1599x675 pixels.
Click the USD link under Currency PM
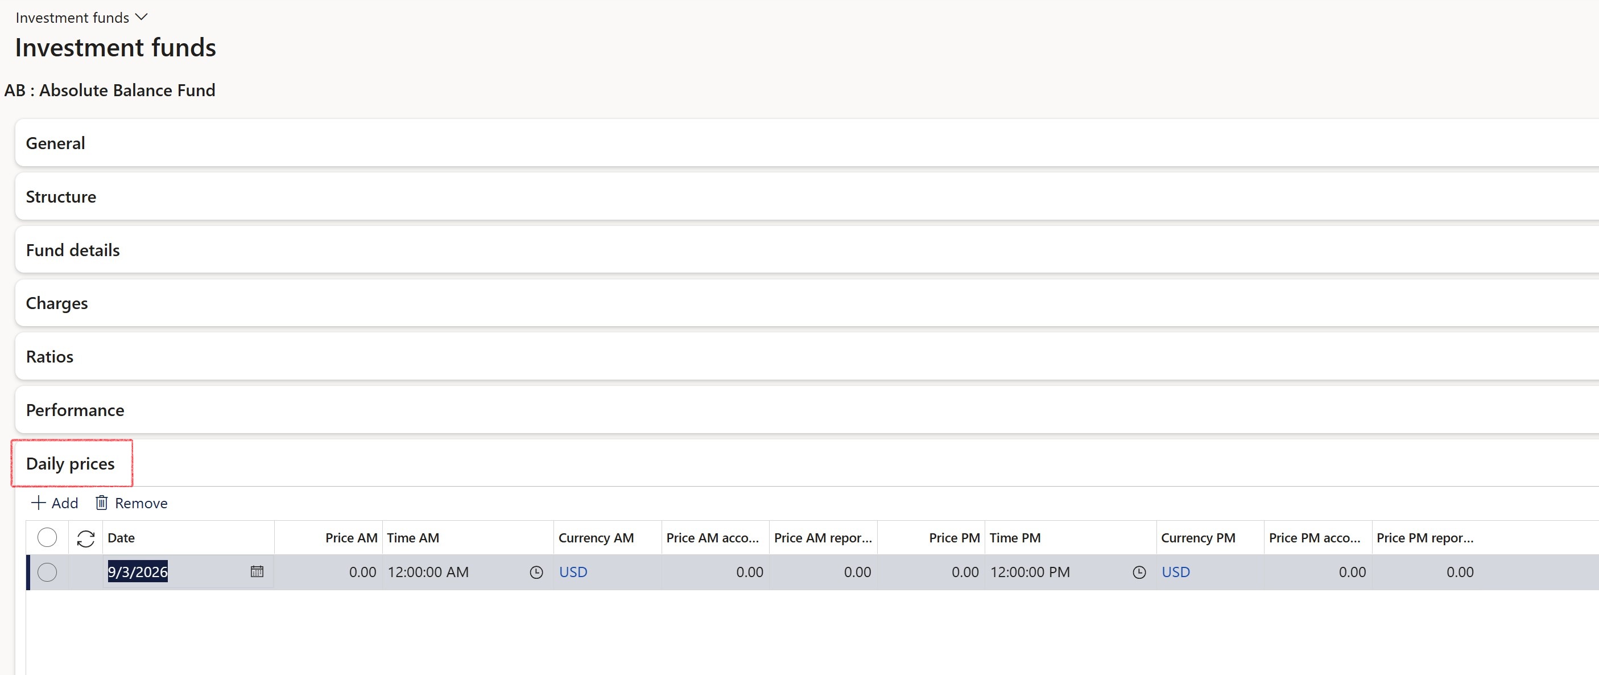pyautogui.click(x=1176, y=572)
